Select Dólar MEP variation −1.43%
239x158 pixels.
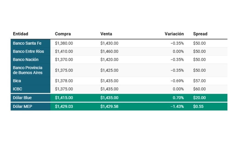(x=177, y=107)
